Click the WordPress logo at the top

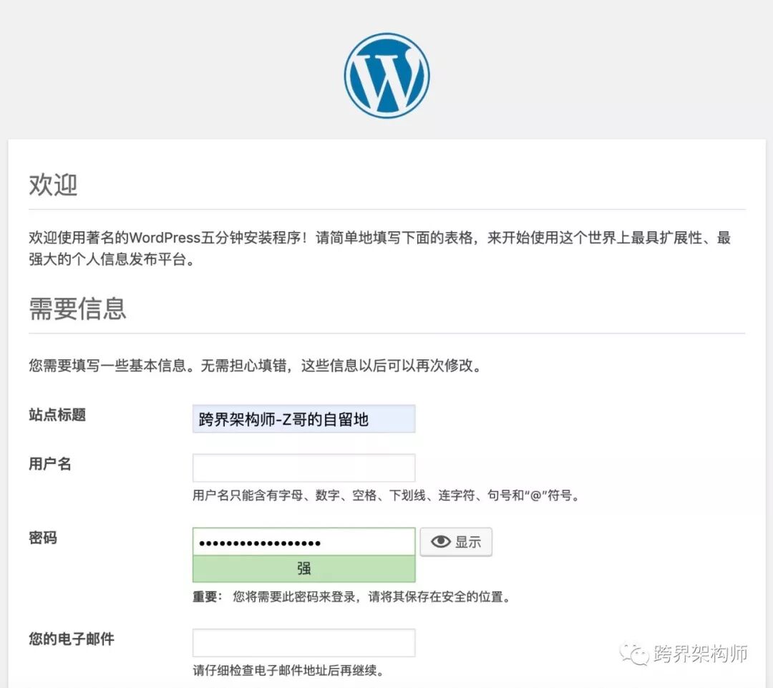coord(386,74)
